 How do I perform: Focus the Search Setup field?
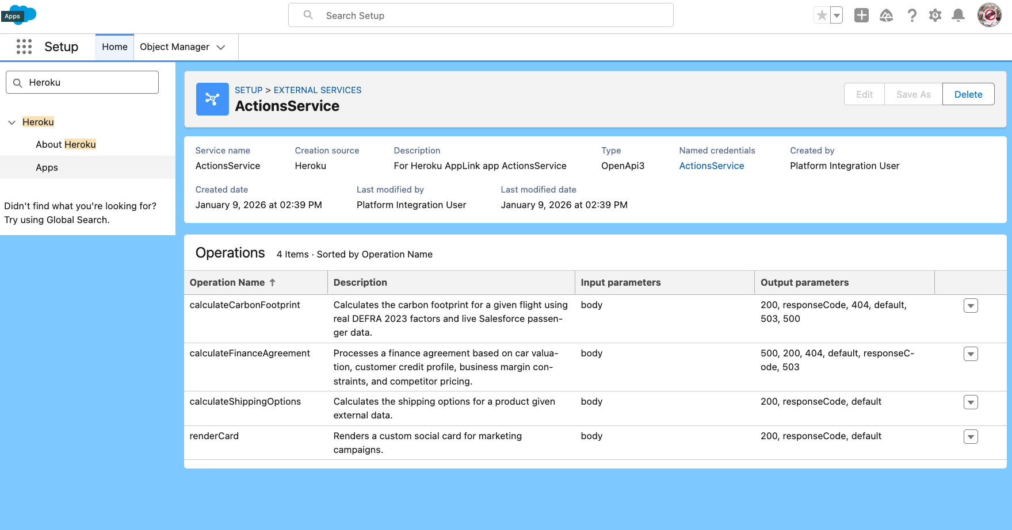pos(481,15)
